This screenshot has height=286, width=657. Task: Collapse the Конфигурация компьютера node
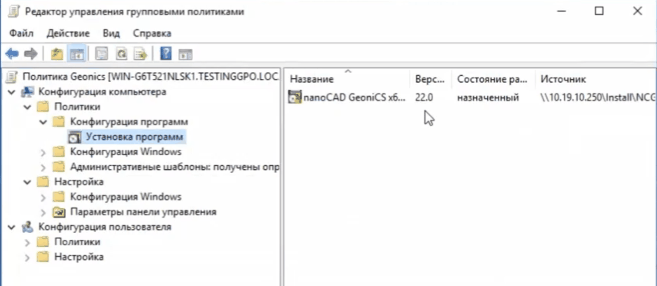[x=12, y=92]
